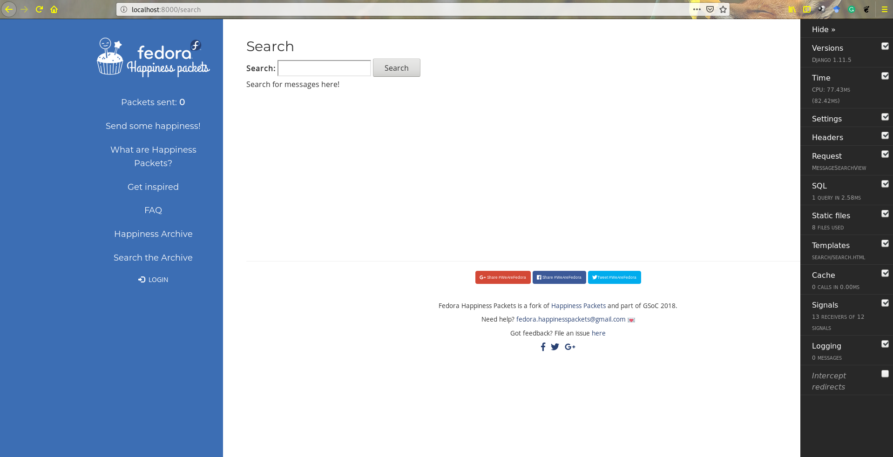Go to the browser home page icon
This screenshot has width=893, height=457.
point(54,9)
